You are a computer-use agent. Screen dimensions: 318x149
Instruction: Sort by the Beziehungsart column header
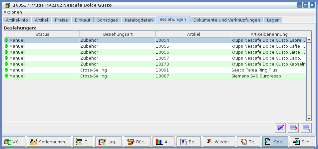118,34
